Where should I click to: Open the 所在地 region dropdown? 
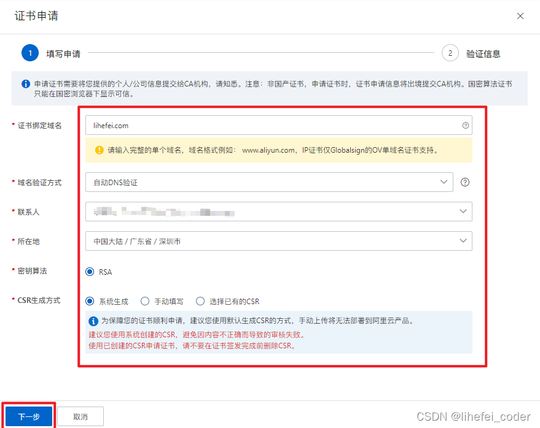(x=279, y=241)
